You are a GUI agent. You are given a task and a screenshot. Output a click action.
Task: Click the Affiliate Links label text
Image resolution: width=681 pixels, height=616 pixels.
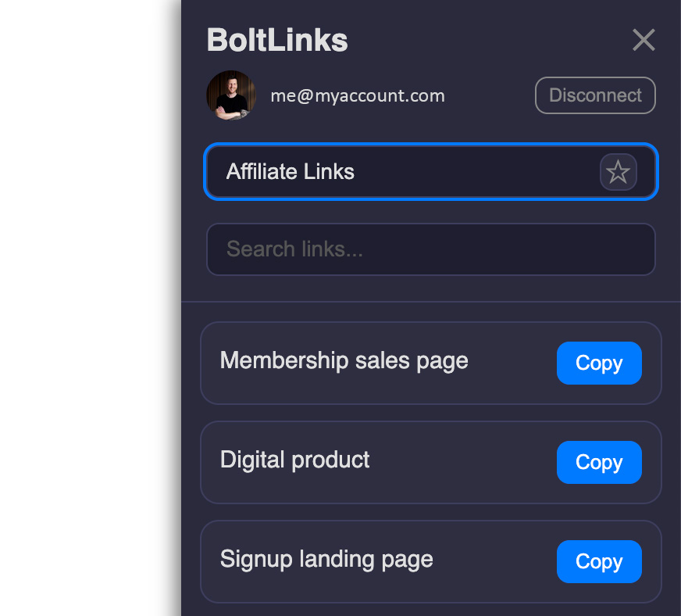click(x=290, y=172)
